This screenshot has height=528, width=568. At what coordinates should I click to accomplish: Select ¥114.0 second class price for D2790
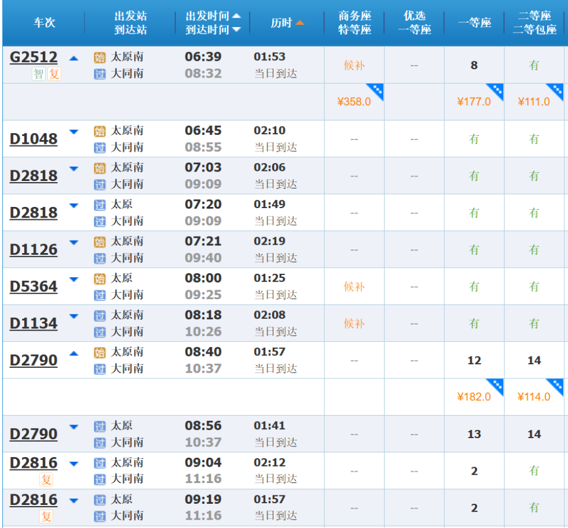(x=534, y=397)
